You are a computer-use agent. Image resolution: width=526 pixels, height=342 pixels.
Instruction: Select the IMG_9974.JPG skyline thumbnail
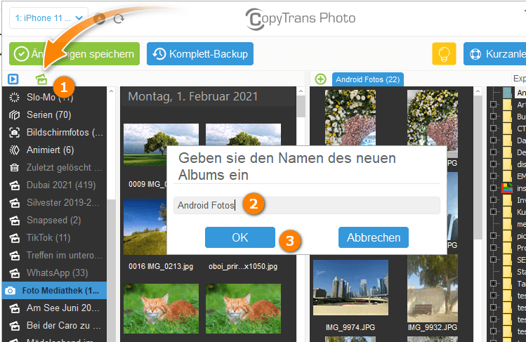point(350,287)
